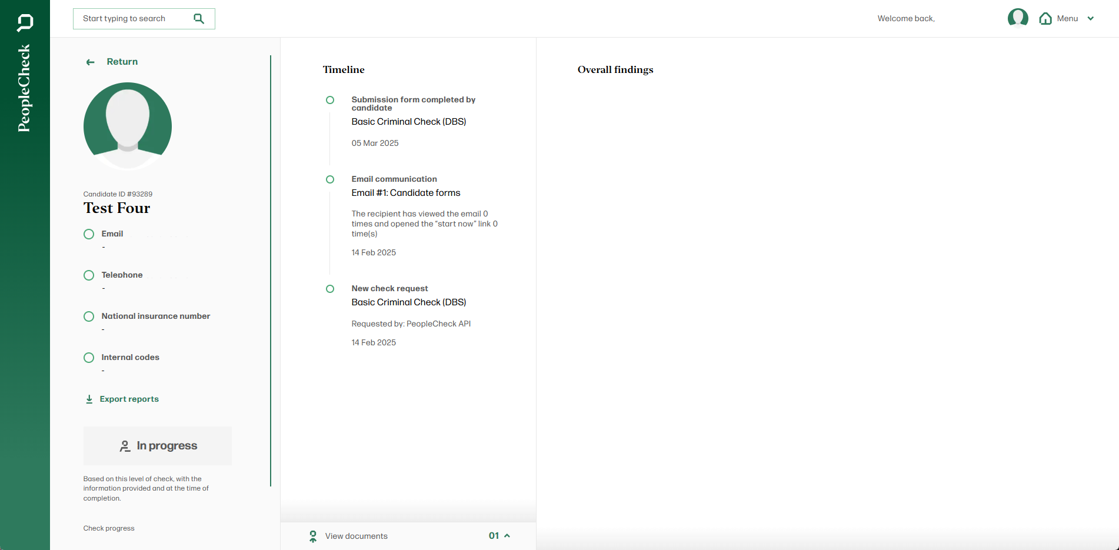The image size is (1119, 550).
Task: Click the home icon next to Menu
Action: tap(1045, 19)
